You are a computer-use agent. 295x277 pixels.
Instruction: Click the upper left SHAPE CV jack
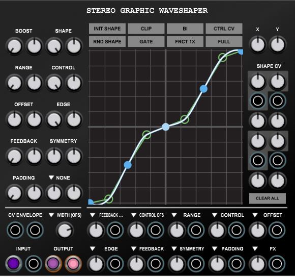(x=258, y=101)
